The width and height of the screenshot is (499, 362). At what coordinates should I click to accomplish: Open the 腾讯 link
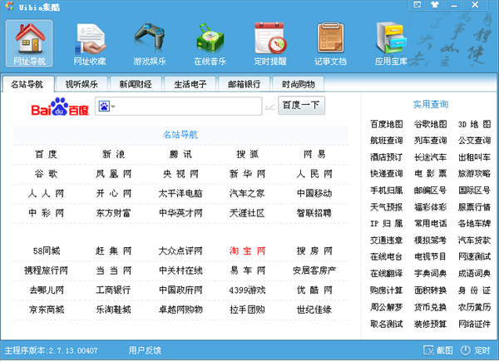click(180, 155)
